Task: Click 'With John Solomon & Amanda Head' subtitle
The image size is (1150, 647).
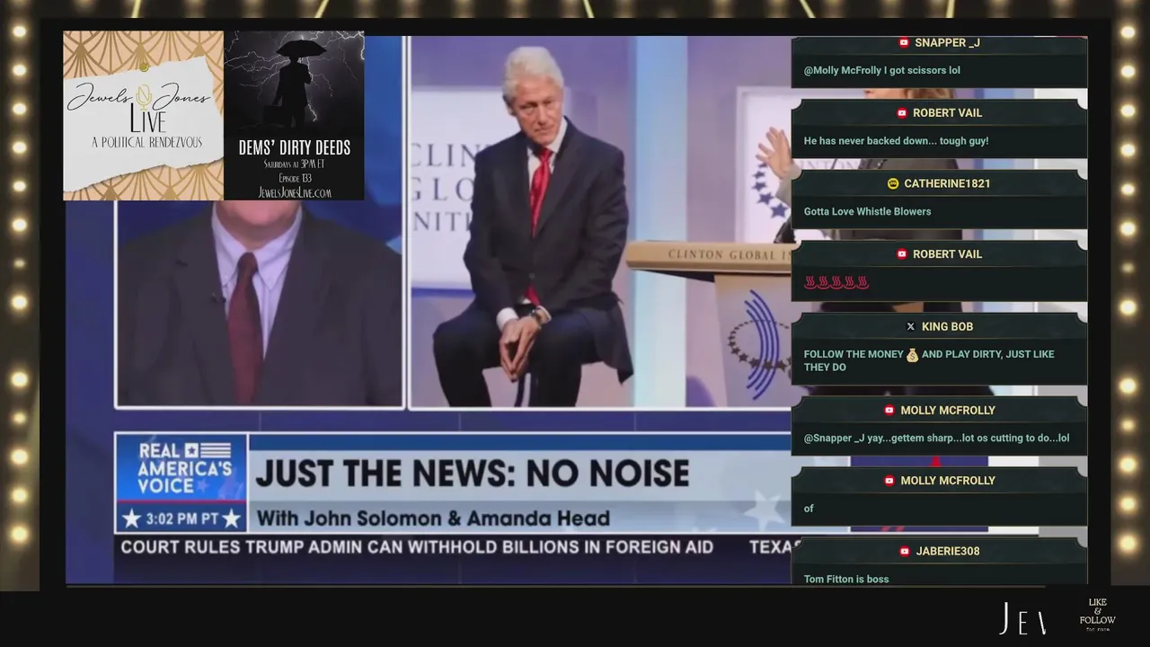Action: (433, 518)
